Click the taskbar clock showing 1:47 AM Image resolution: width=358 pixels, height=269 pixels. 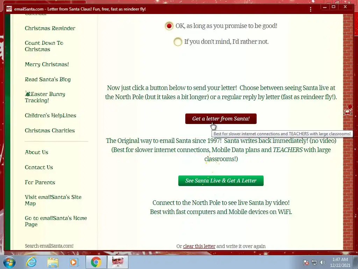point(340,262)
